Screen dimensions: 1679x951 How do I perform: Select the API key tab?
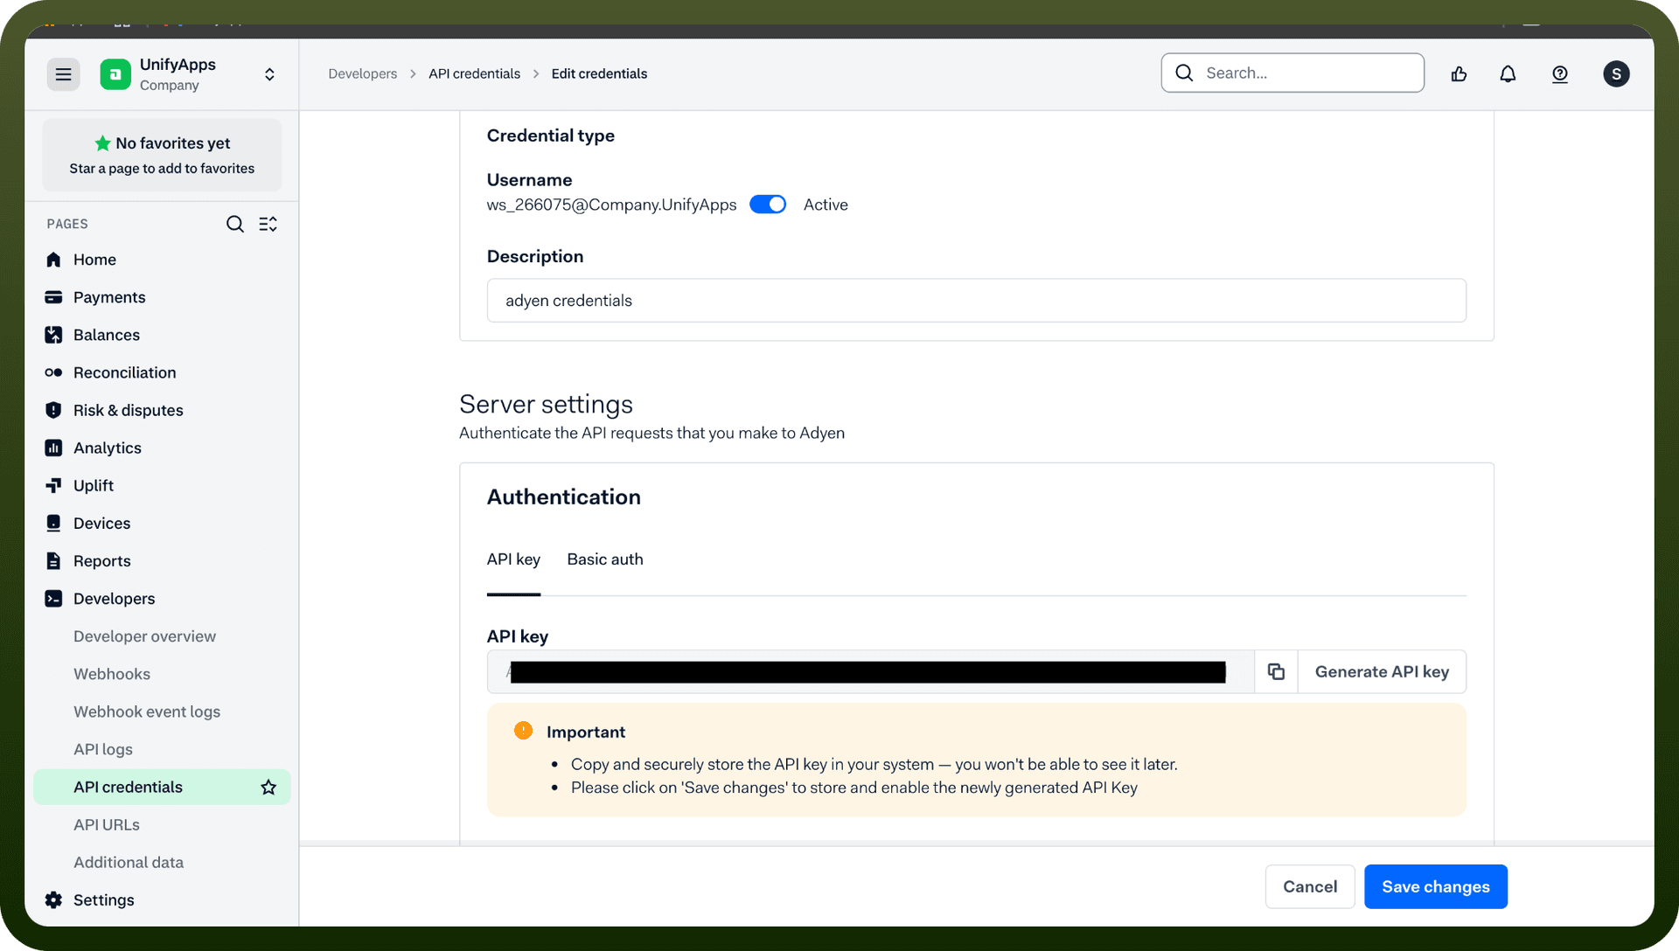pos(513,559)
